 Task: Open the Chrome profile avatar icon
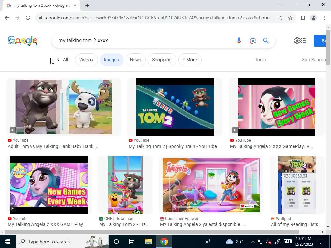[x=314, y=18]
